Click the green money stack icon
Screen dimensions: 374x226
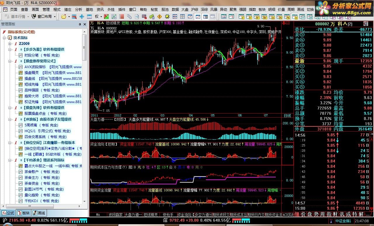point(152,17)
